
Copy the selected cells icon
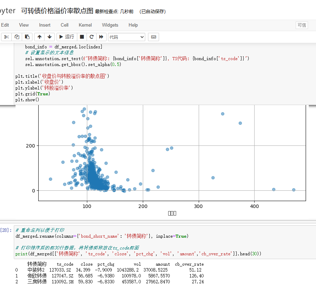click(17, 37)
